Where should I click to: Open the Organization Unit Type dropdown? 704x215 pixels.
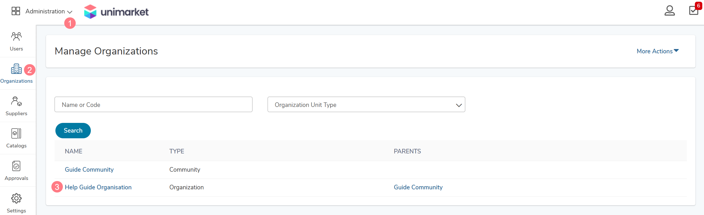tap(366, 104)
